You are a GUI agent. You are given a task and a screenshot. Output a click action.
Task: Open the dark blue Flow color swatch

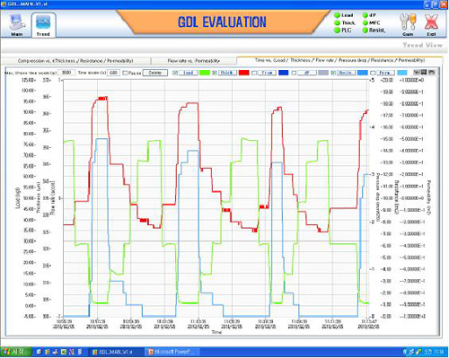pos(284,73)
